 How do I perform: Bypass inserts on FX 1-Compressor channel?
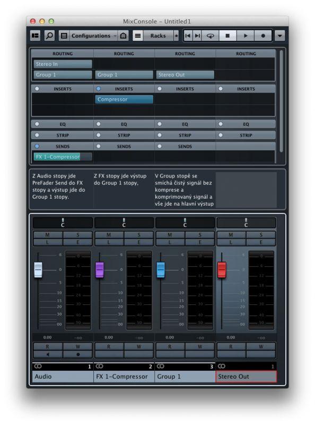pyautogui.click(x=99, y=89)
